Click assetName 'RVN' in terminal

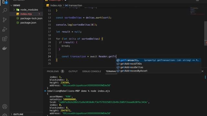tap(68, 97)
